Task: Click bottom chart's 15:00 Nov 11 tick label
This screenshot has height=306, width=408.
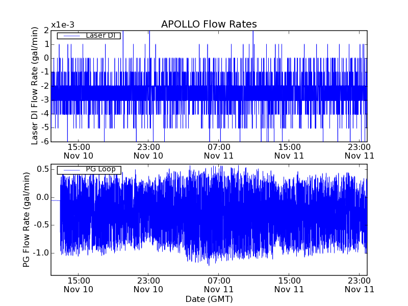Action: (289, 285)
